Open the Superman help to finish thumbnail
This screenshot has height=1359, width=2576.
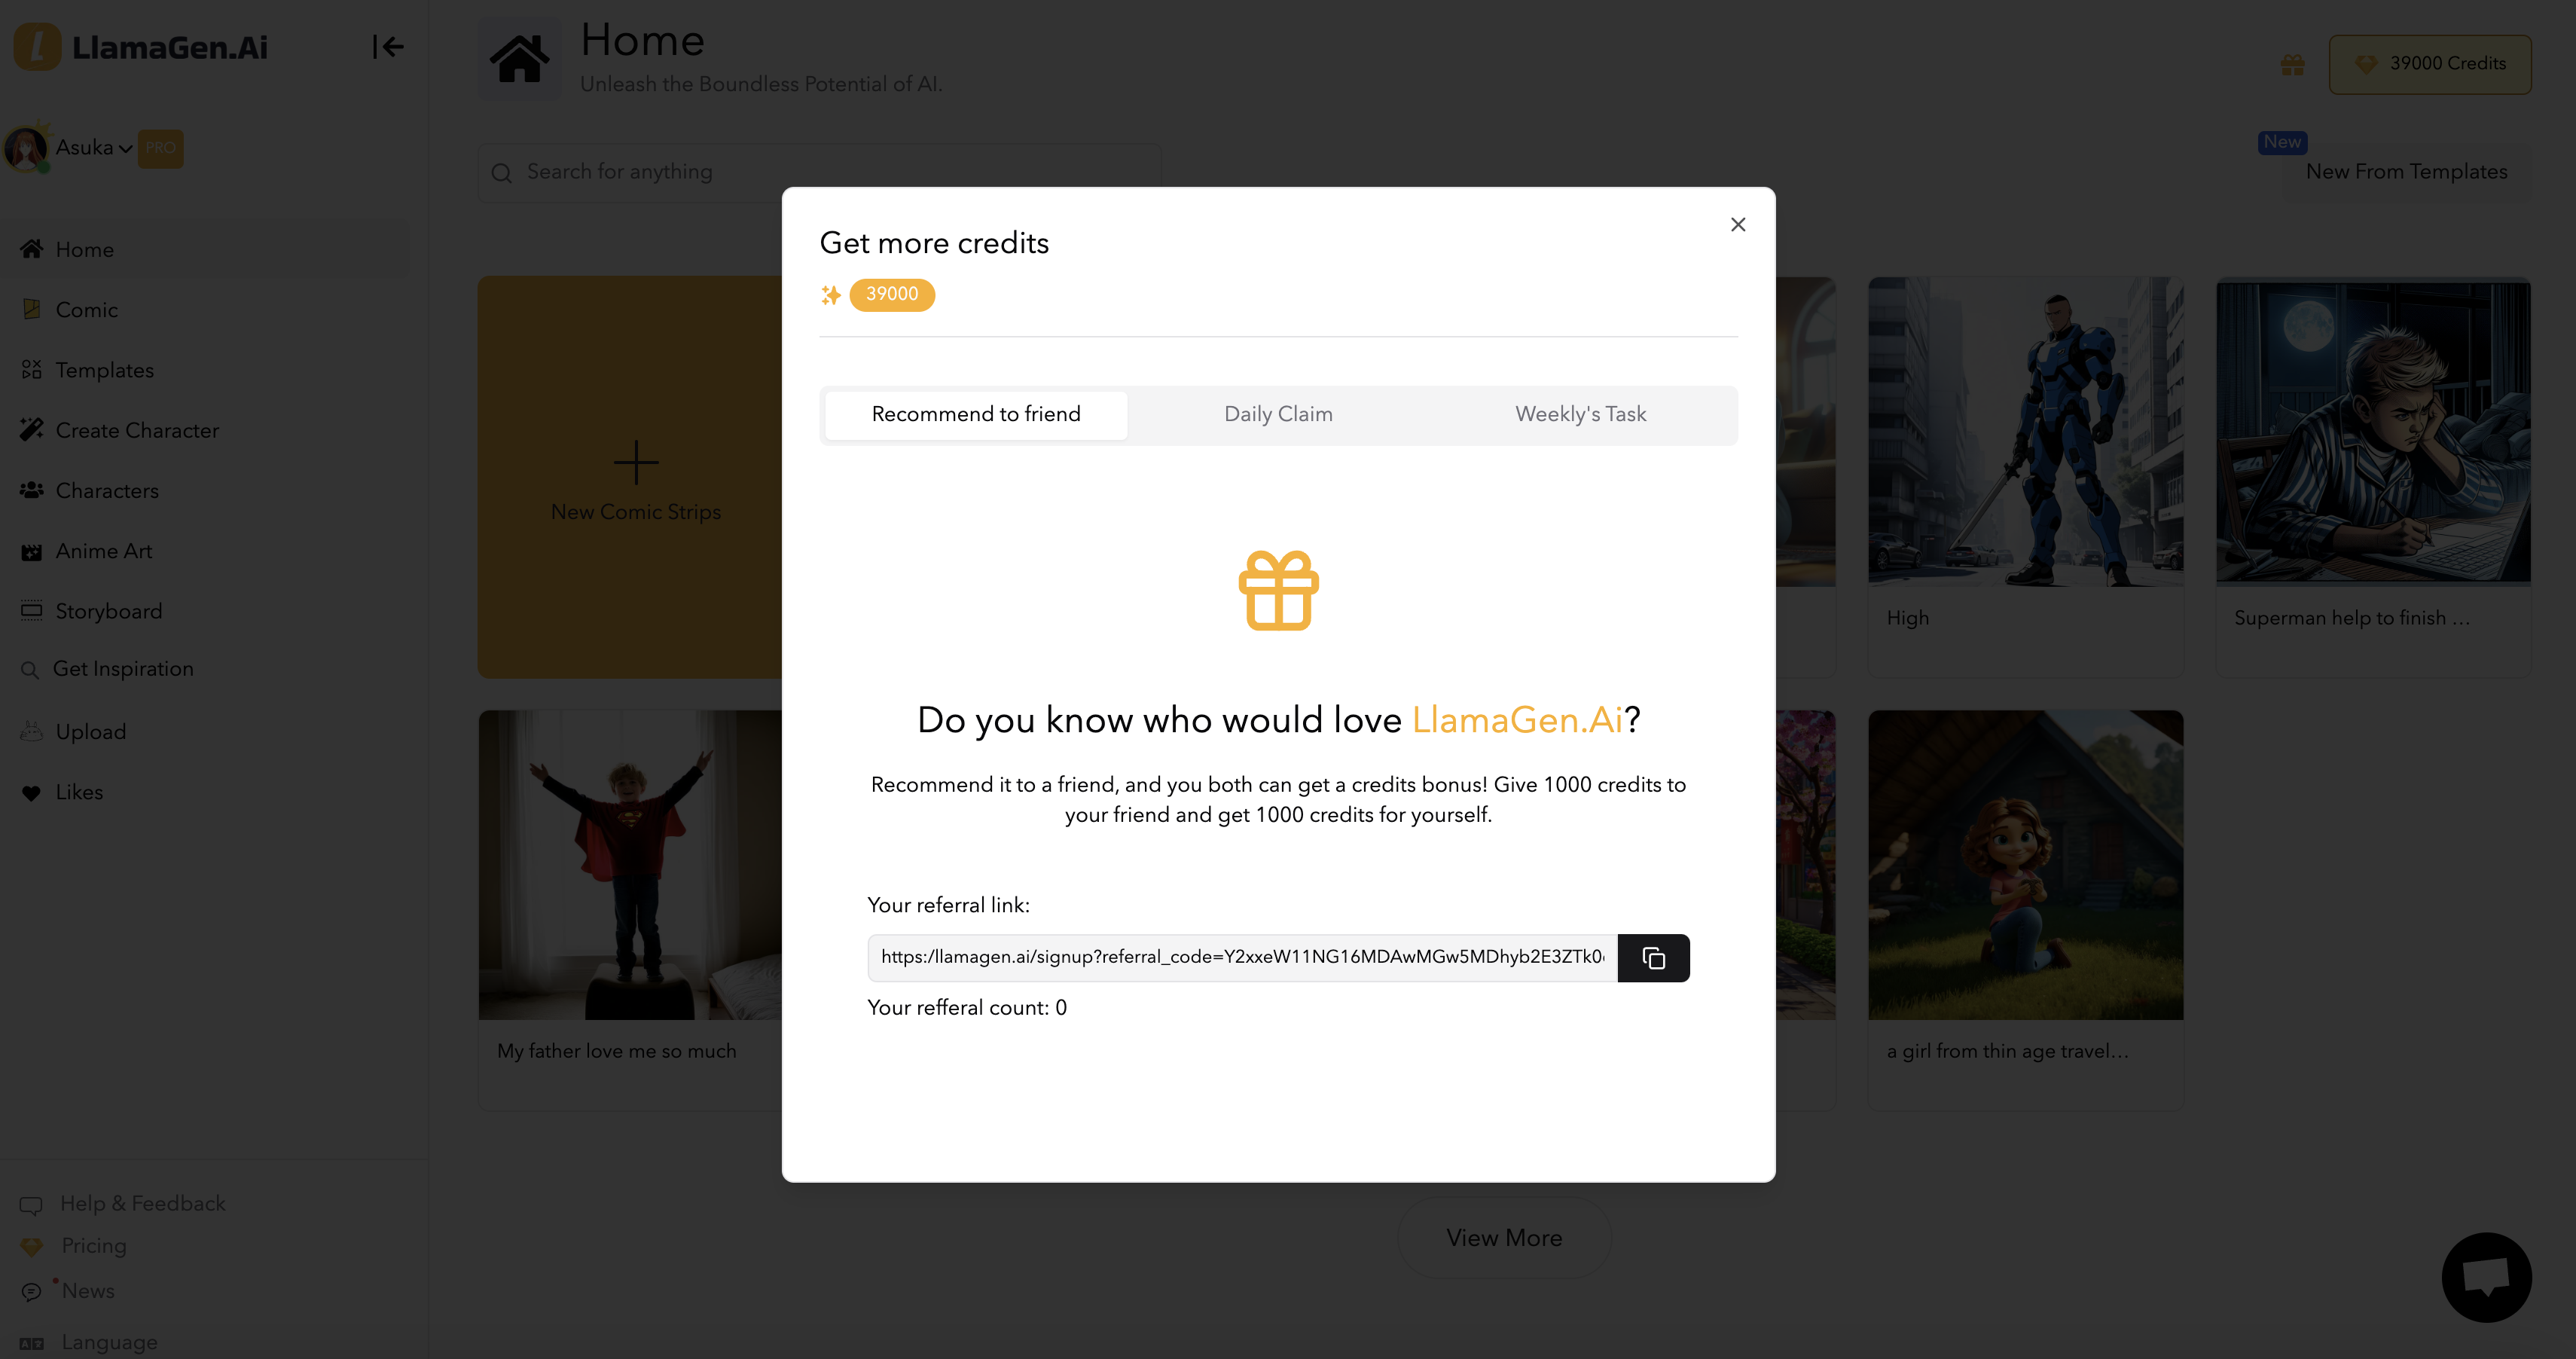pyautogui.click(x=2373, y=432)
